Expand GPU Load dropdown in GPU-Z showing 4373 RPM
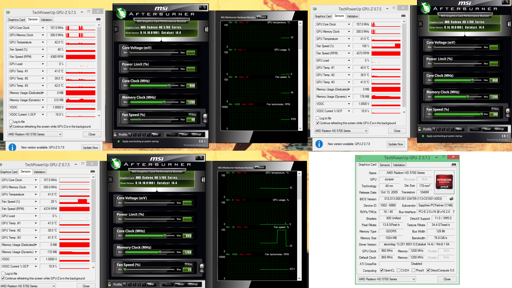 pyautogui.click(x=349, y=61)
